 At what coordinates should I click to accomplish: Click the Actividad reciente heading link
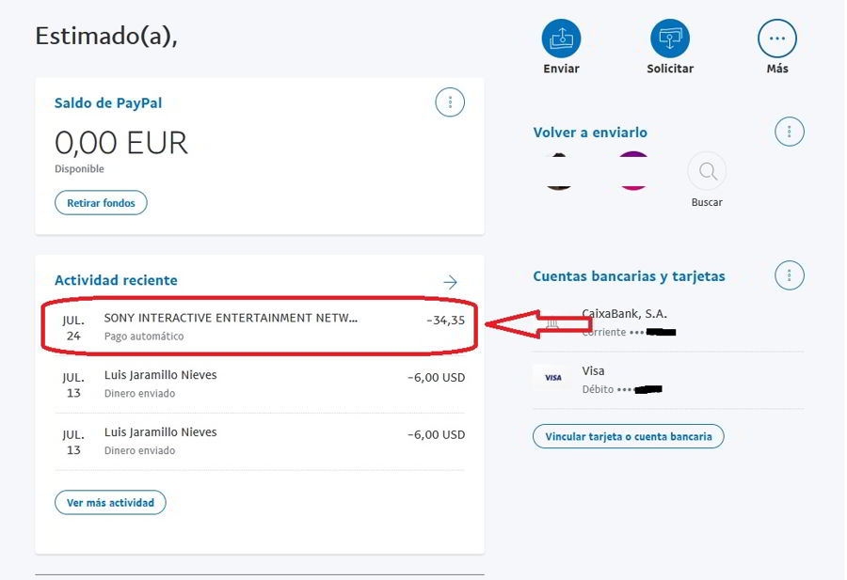[x=116, y=280]
